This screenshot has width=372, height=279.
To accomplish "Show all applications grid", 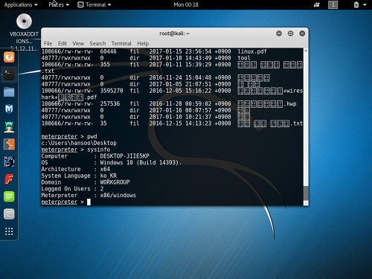I will (x=9, y=231).
